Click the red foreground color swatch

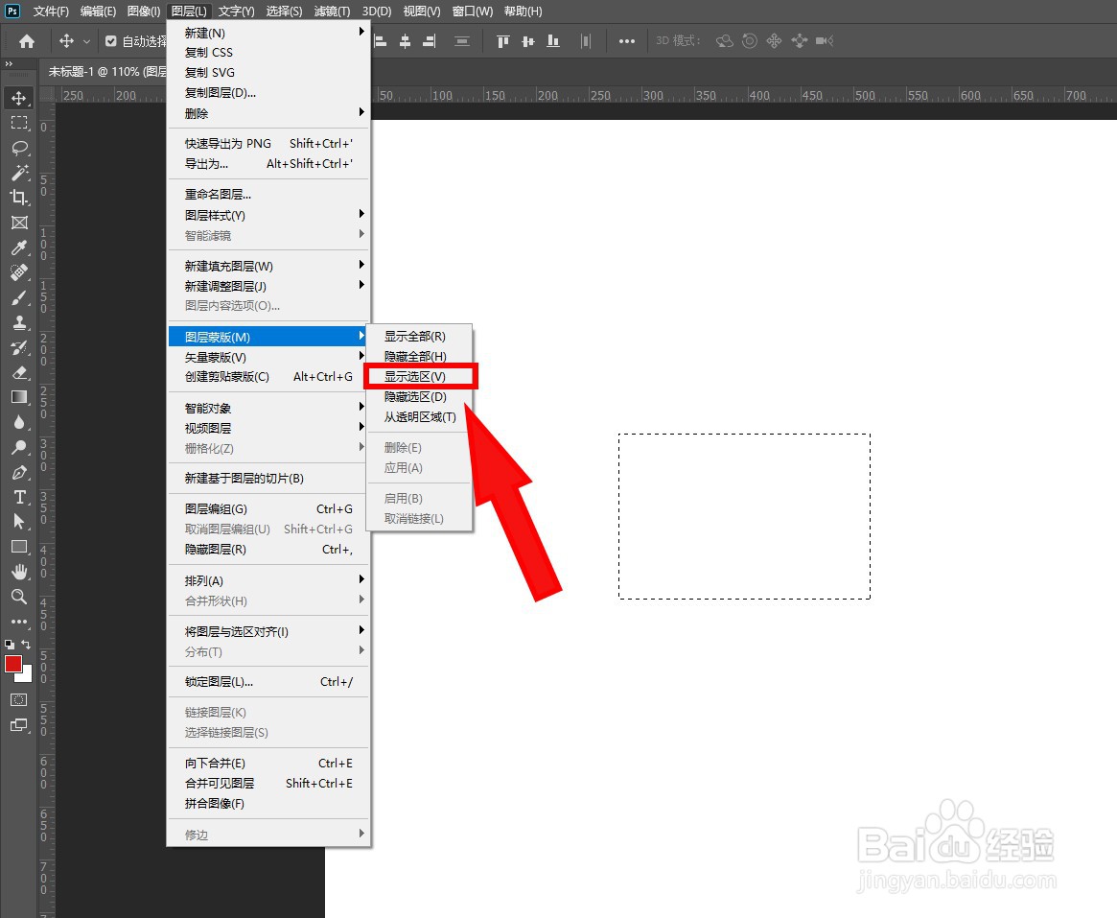pos(12,663)
